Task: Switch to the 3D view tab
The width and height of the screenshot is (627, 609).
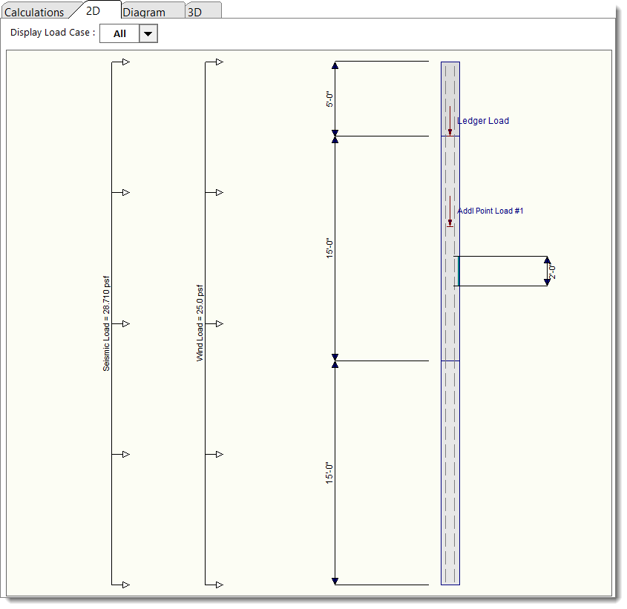Action: point(194,12)
